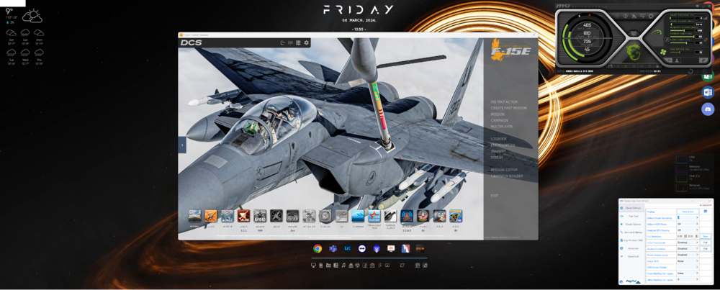Open the monitor shortcut icon in launcher row
720x290 pixels.
(313, 266)
